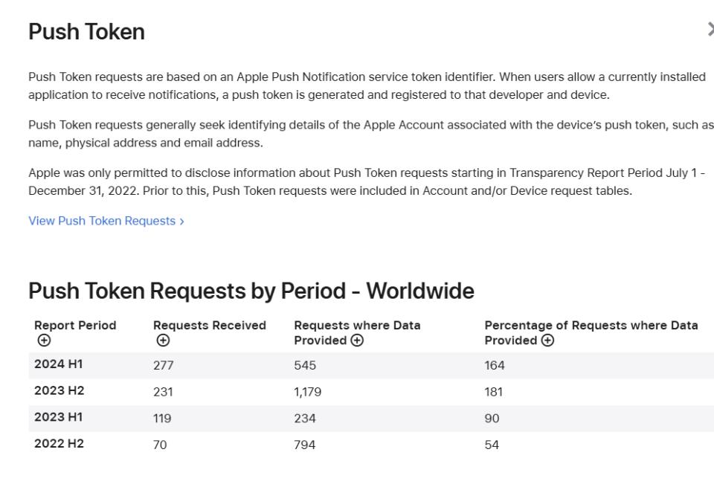Click the Push Token page heading
This screenshot has width=714, height=487.
click(86, 32)
